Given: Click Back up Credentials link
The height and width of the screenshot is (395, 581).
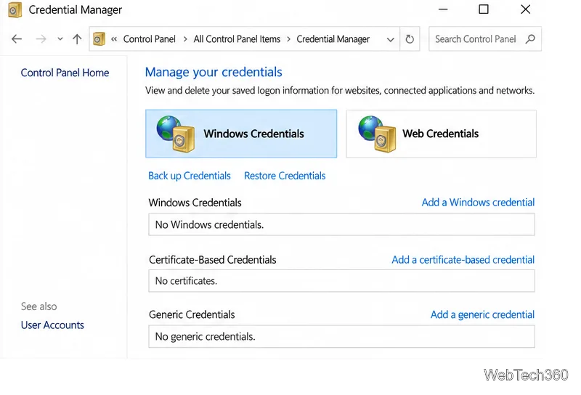Looking at the screenshot, I should [x=190, y=176].
